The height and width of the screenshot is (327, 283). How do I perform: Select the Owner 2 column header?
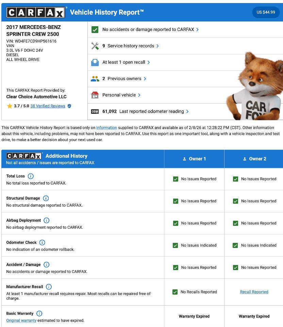point(254,159)
